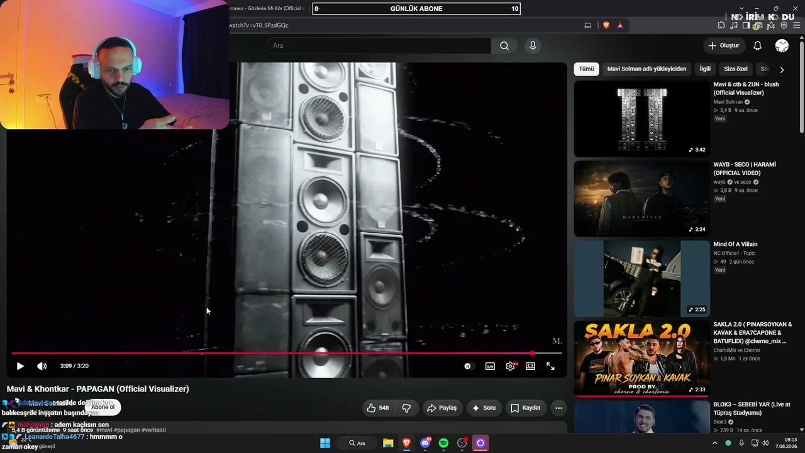805x453 pixels.
Task: Open File Explorer from the taskbar
Action: tap(388, 443)
